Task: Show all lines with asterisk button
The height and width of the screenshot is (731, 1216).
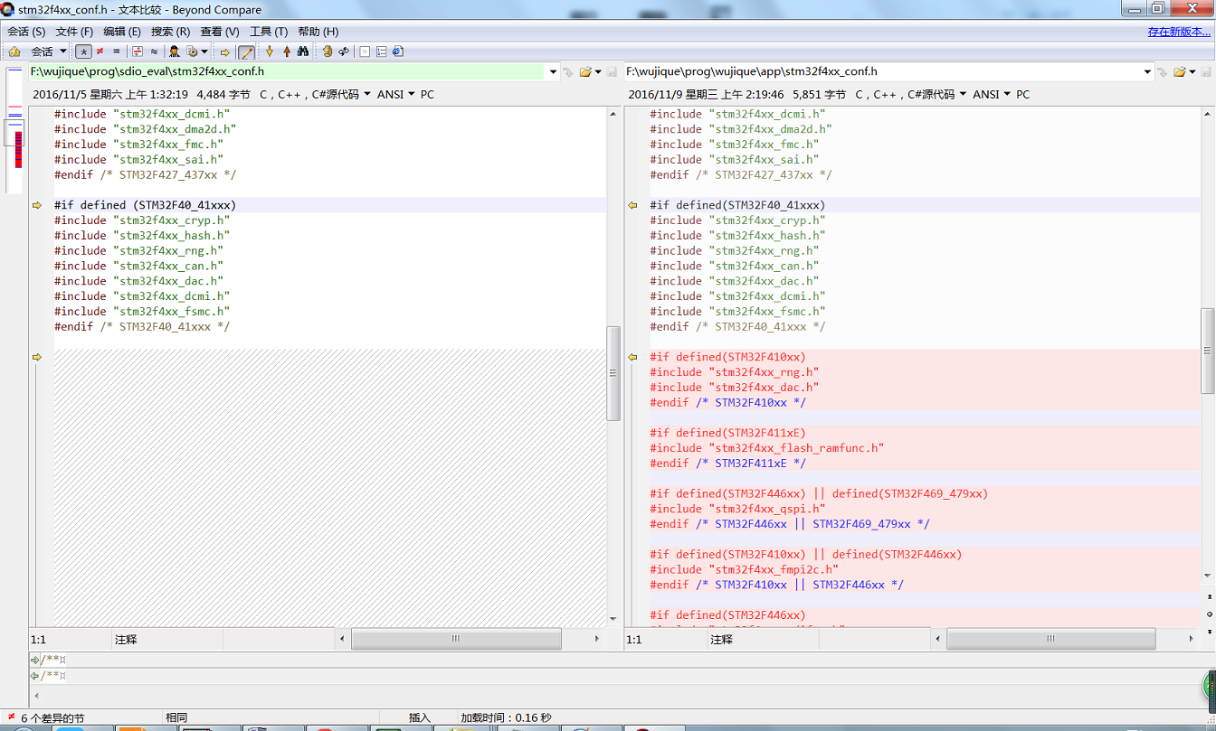Action: [x=83, y=52]
